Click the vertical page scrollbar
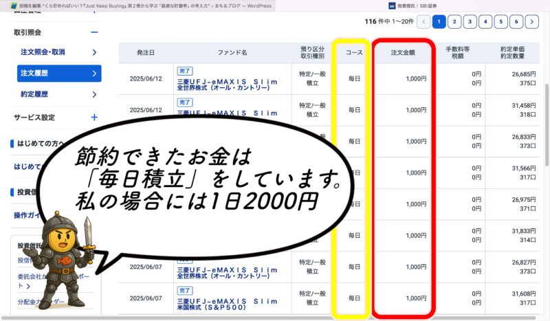Screen dimensions: 550x321 coord(547,125)
